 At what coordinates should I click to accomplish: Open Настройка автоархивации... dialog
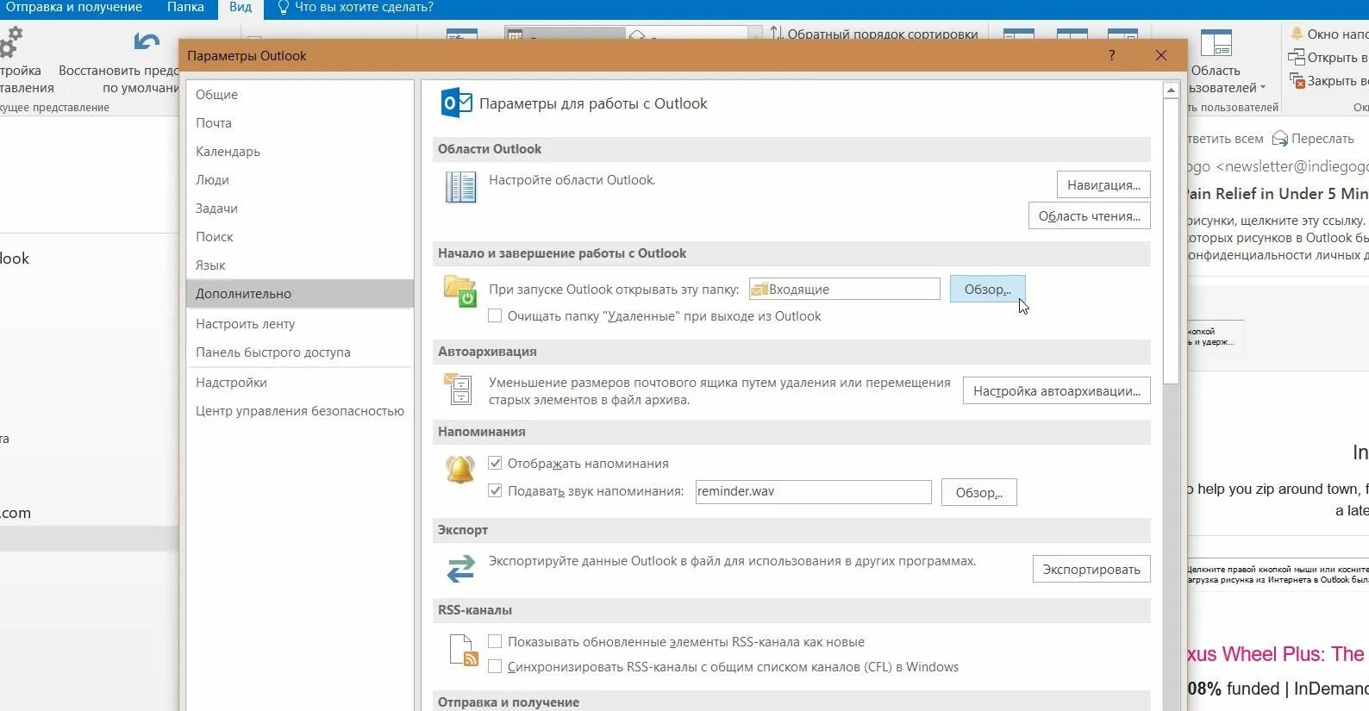(1057, 391)
